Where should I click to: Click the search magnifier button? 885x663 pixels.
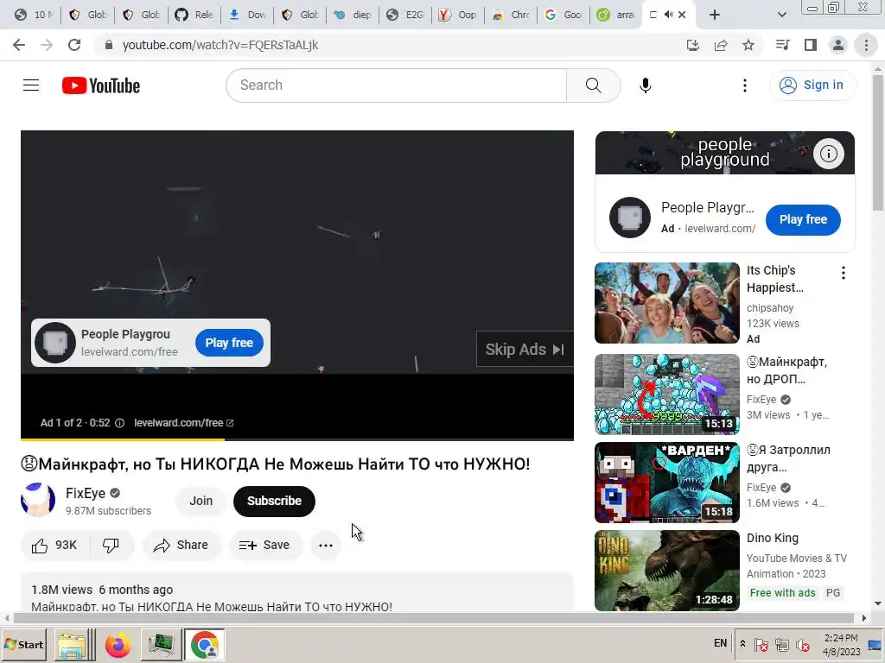pos(593,85)
